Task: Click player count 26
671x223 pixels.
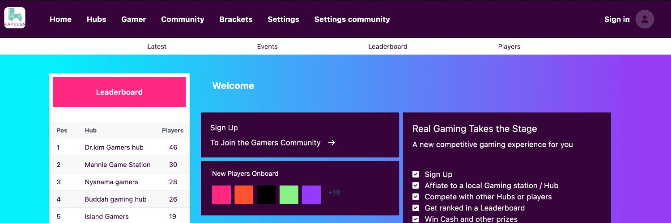Action: click(173, 199)
